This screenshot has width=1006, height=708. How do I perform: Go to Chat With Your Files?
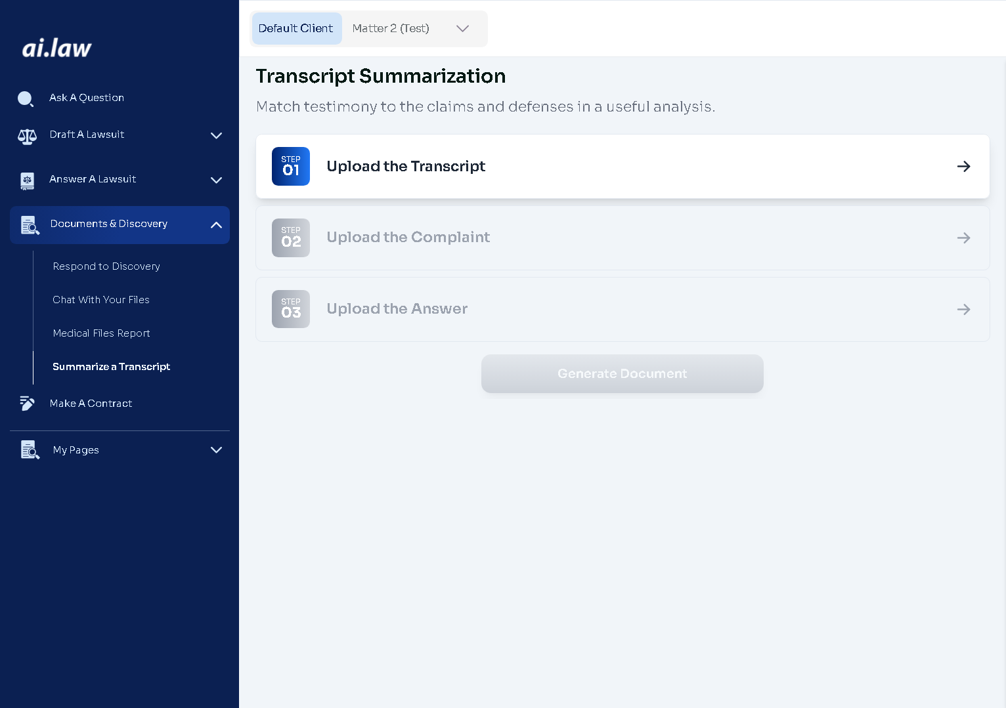pos(101,300)
